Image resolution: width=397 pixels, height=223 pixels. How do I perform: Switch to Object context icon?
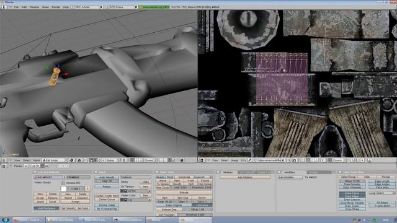click(x=38, y=166)
